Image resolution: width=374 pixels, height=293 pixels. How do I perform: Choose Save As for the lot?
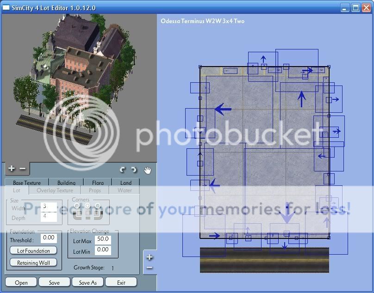(x=88, y=282)
